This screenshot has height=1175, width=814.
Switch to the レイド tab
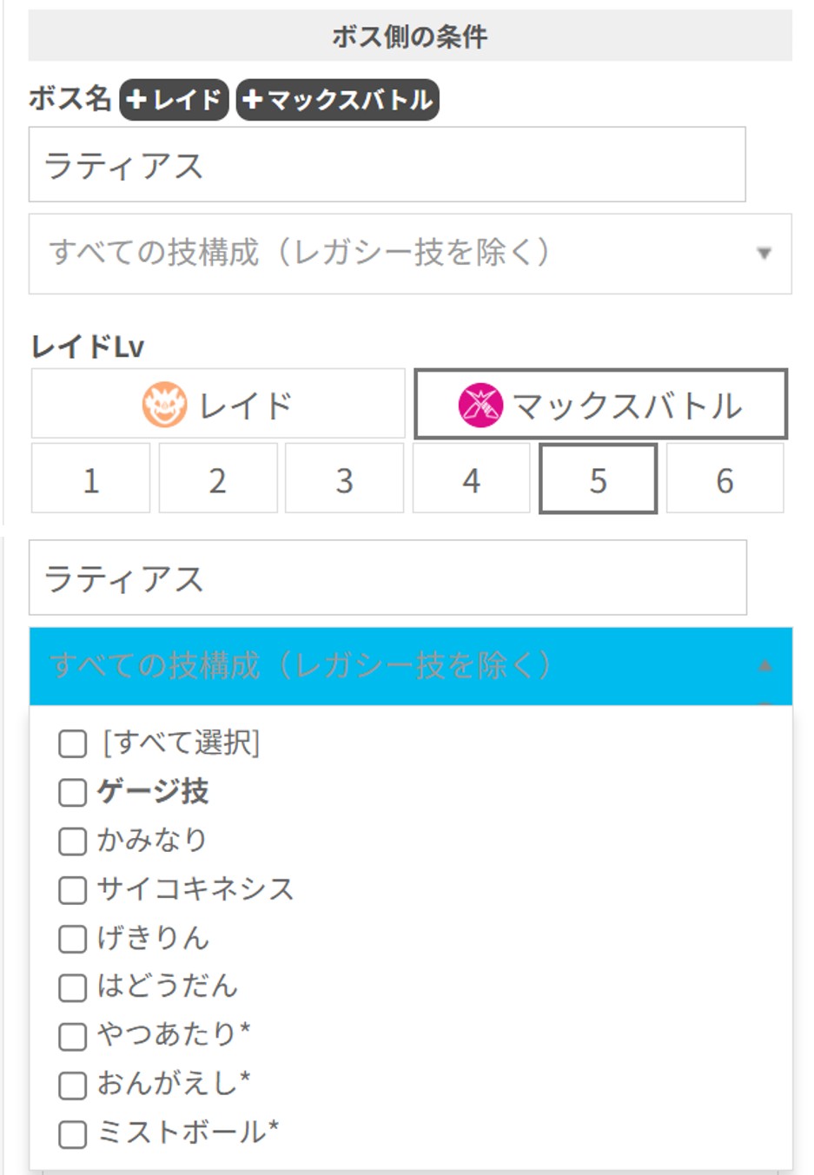coord(218,405)
